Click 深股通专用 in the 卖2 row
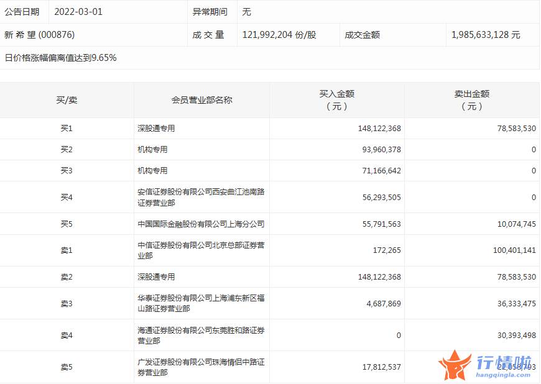The width and height of the screenshot is (541, 384). [x=156, y=277]
